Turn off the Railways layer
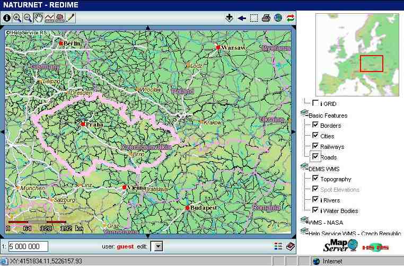 click(315, 147)
